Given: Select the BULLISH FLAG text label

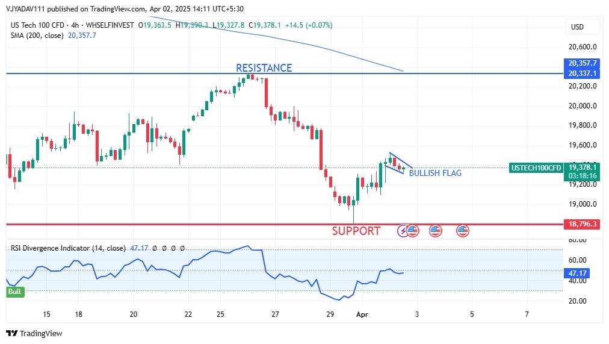Looking at the screenshot, I should point(435,174).
